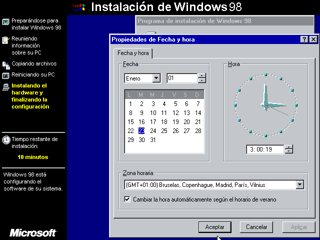This screenshot has height=240, width=320.
Task: Click the Aceptar button
Action: pyautogui.click(x=214, y=227)
